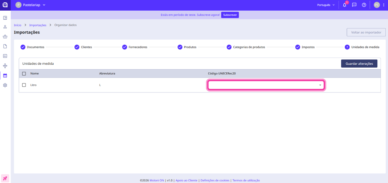
Task: Expand the Código UNECERec20 dropdown
Action: (265, 85)
